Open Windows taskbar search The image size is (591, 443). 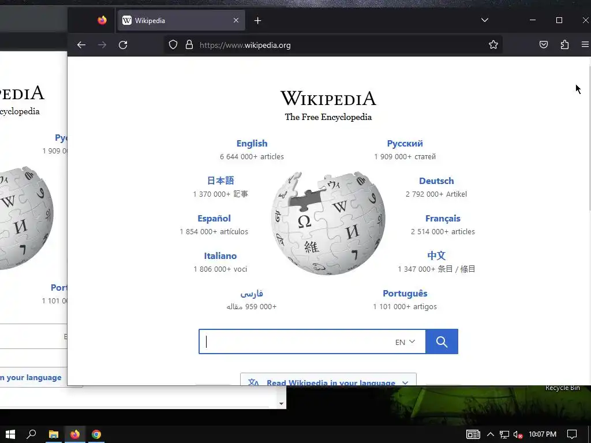[x=31, y=434]
